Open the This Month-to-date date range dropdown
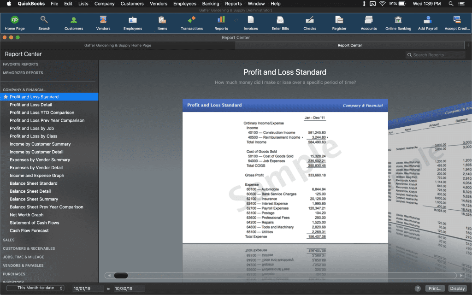 35,288
